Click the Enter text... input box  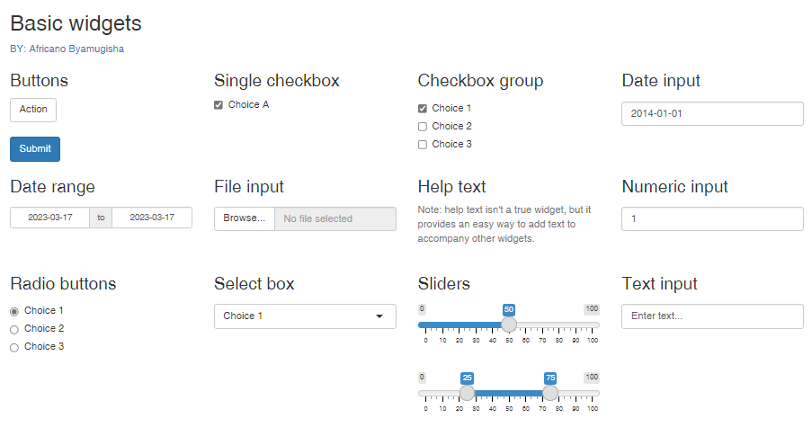(712, 316)
